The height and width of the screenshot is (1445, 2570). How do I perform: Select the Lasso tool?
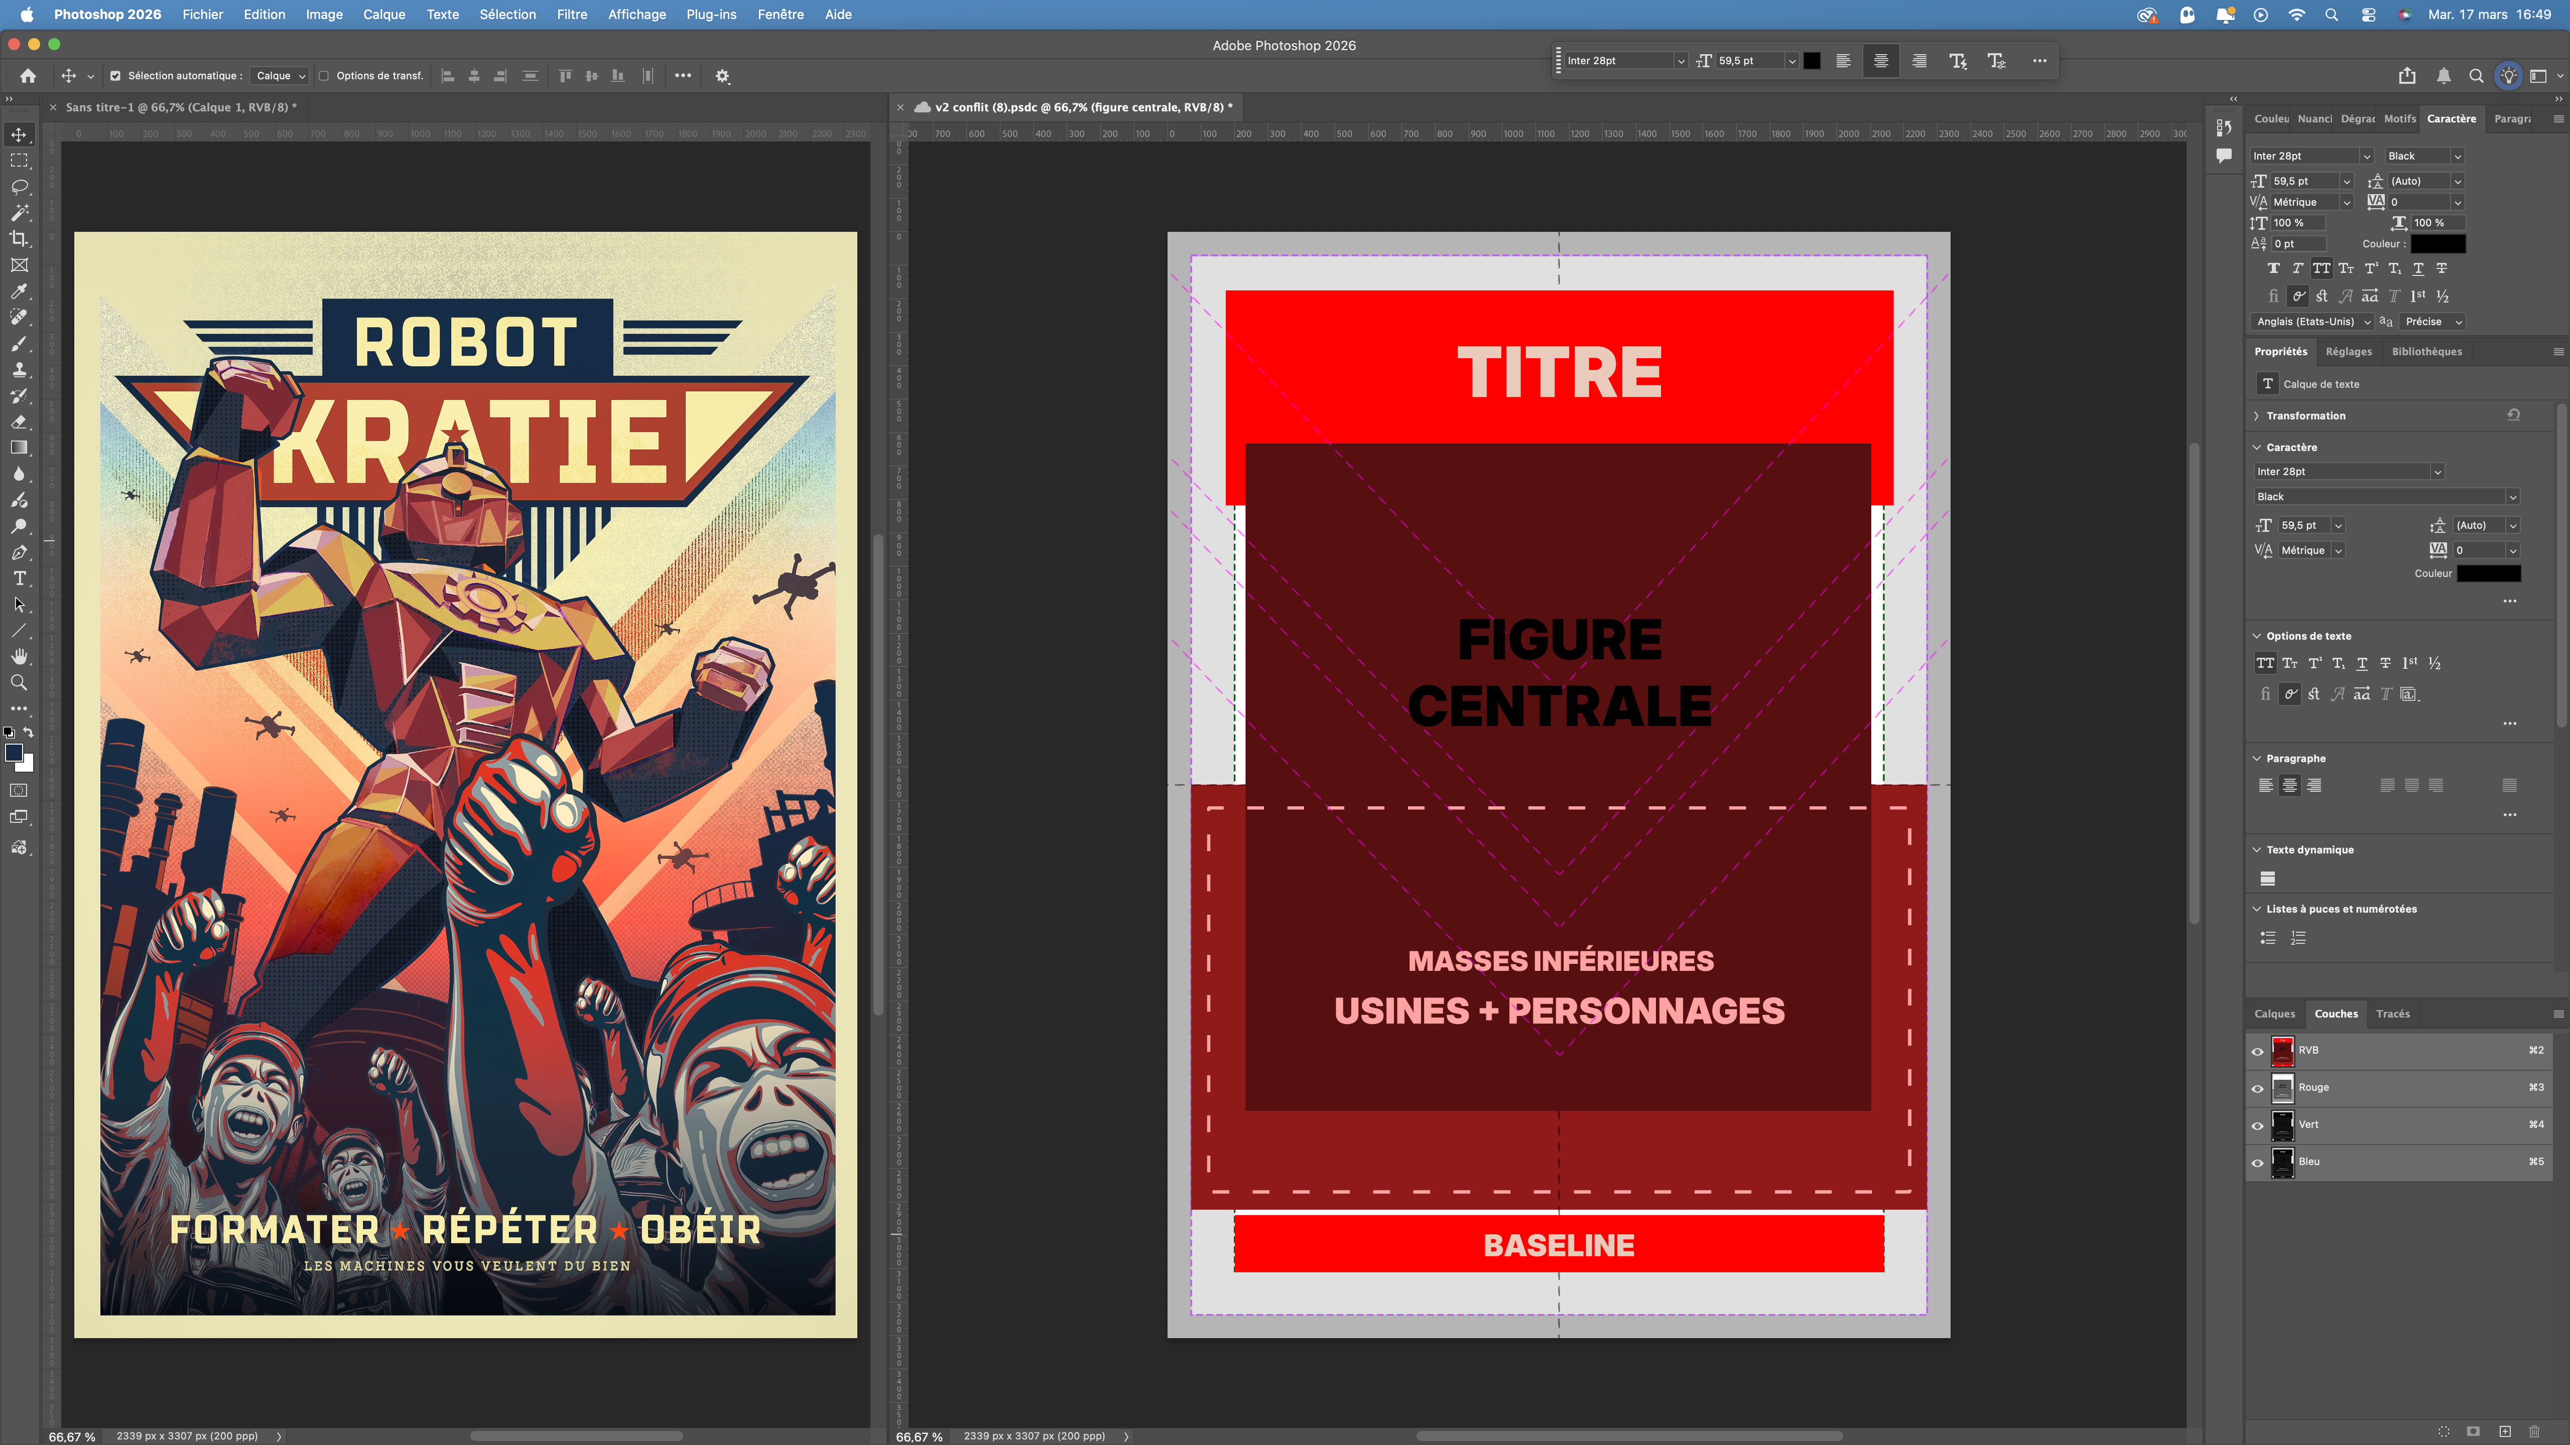[x=19, y=187]
